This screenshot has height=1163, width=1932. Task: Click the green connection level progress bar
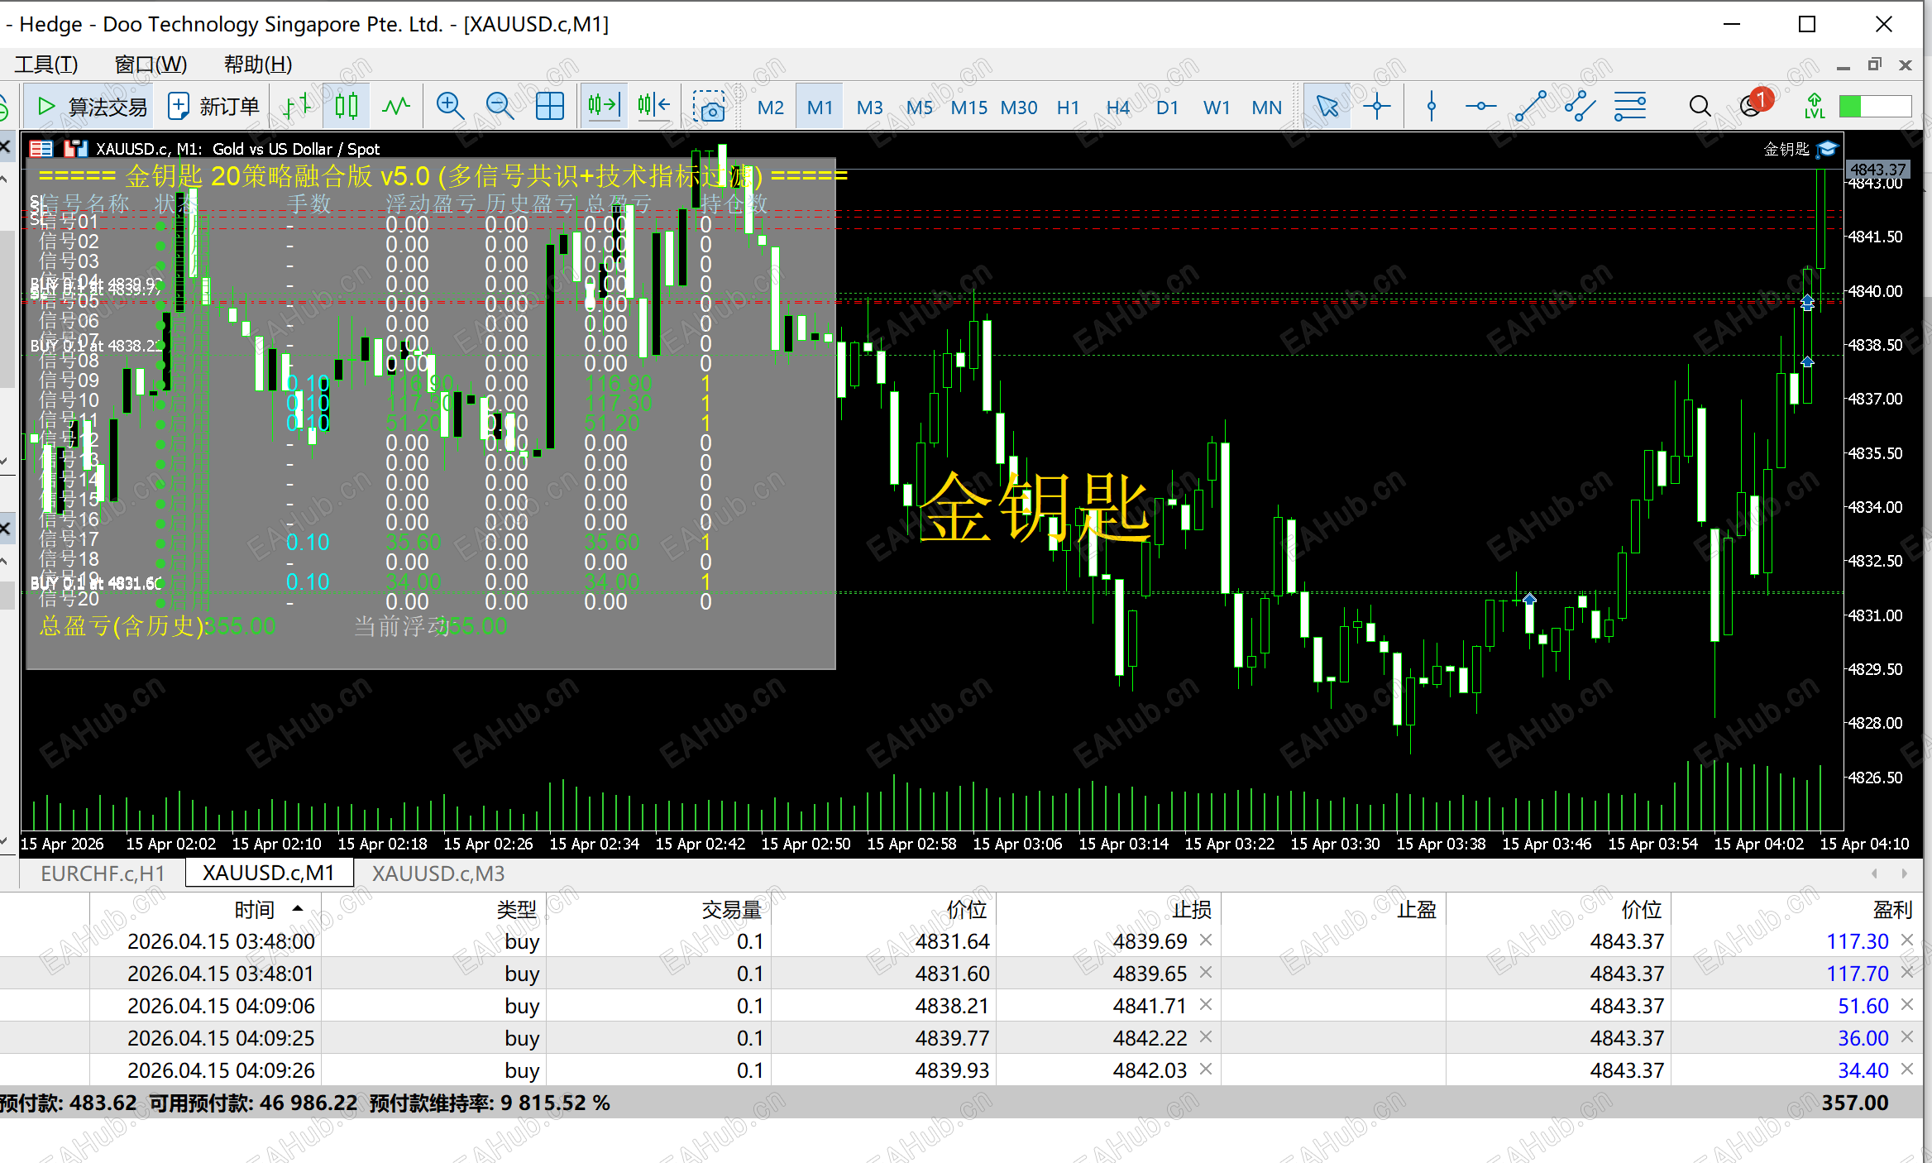click(1874, 107)
